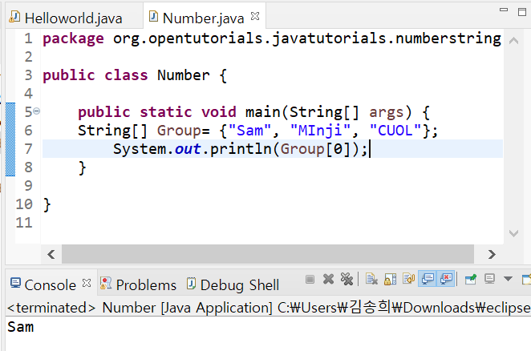This screenshot has height=351, width=531.
Task: Click the Open Console icon at toolbar edge
Action: pos(527,280)
